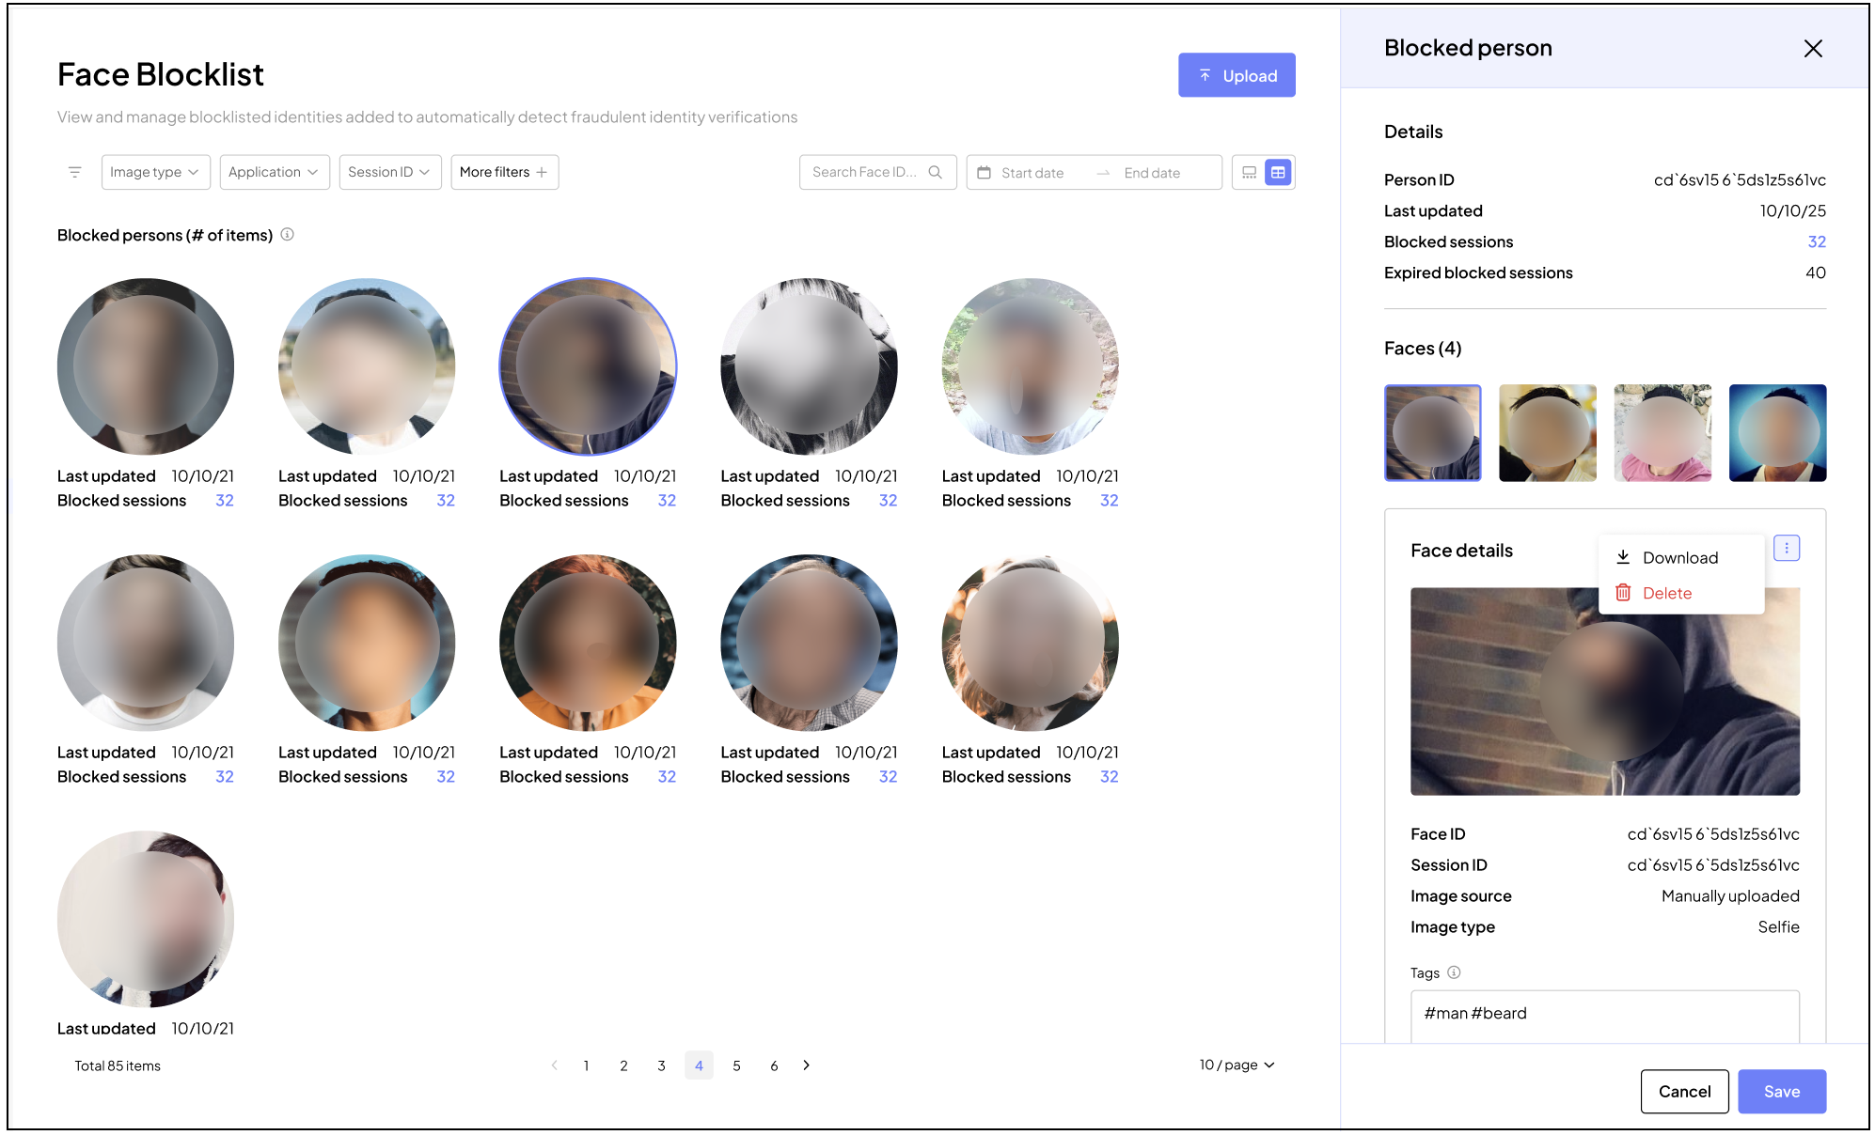The image size is (1875, 1135).
Task: Click the Tags info icon
Action: pos(1454,972)
